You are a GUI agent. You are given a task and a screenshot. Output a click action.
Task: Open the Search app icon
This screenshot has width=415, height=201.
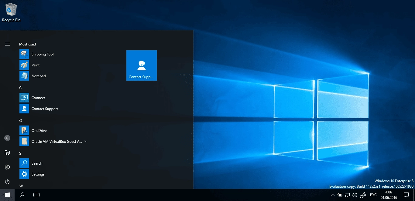click(x=24, y=163)
